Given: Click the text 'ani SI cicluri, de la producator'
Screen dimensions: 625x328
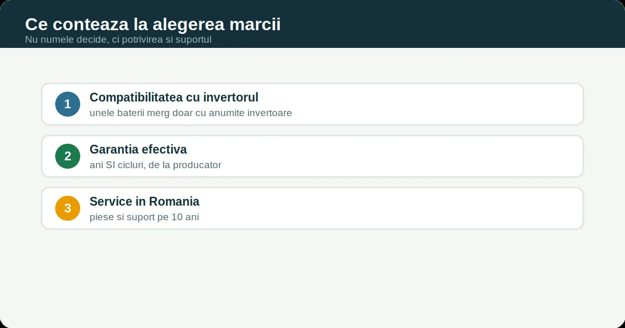Looking at the screenshot, I should 155,165.
